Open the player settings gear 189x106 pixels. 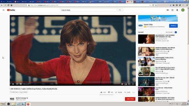[122, 84]
